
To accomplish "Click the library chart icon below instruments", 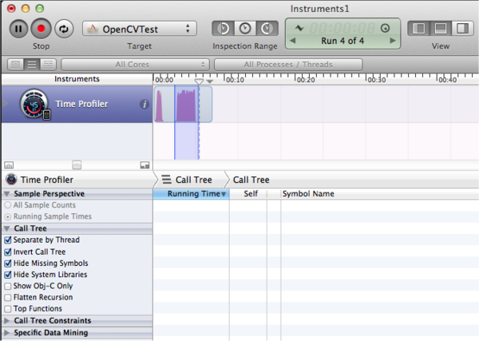I will pos(9,165).
